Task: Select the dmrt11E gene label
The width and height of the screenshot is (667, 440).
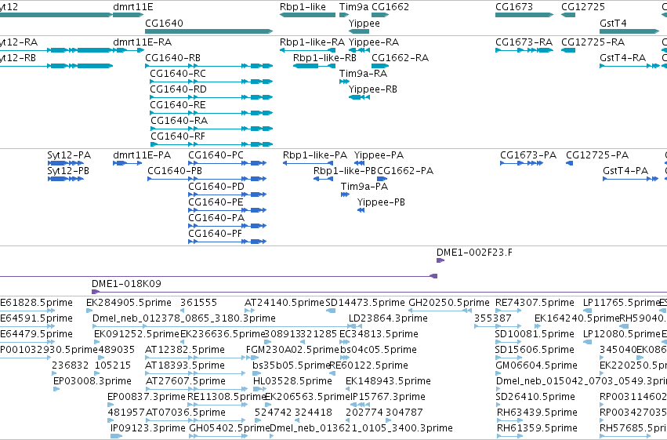Action: 132,7
